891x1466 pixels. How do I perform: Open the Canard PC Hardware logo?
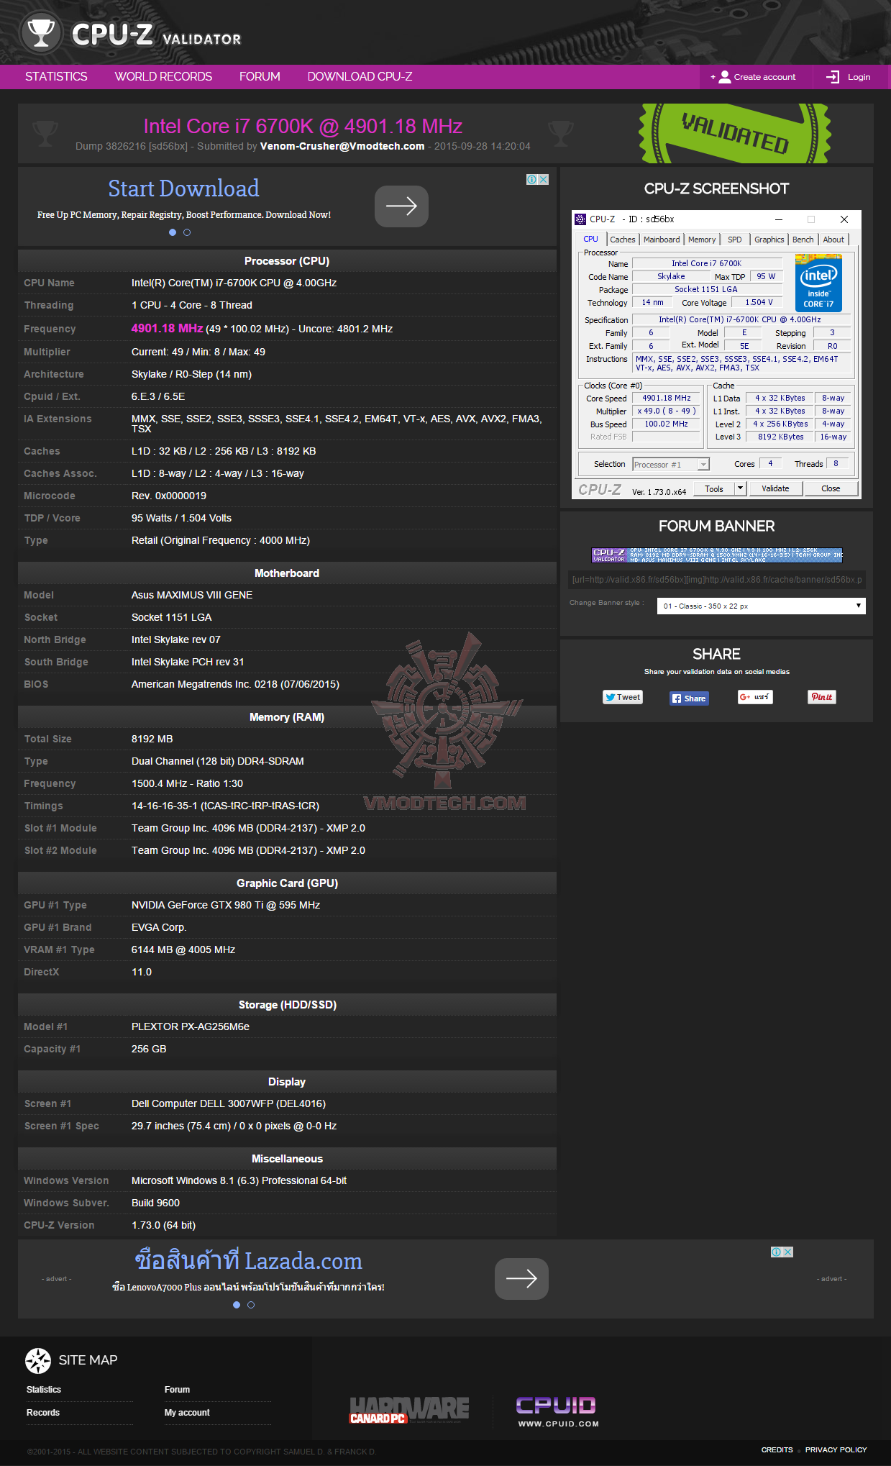409,1411
